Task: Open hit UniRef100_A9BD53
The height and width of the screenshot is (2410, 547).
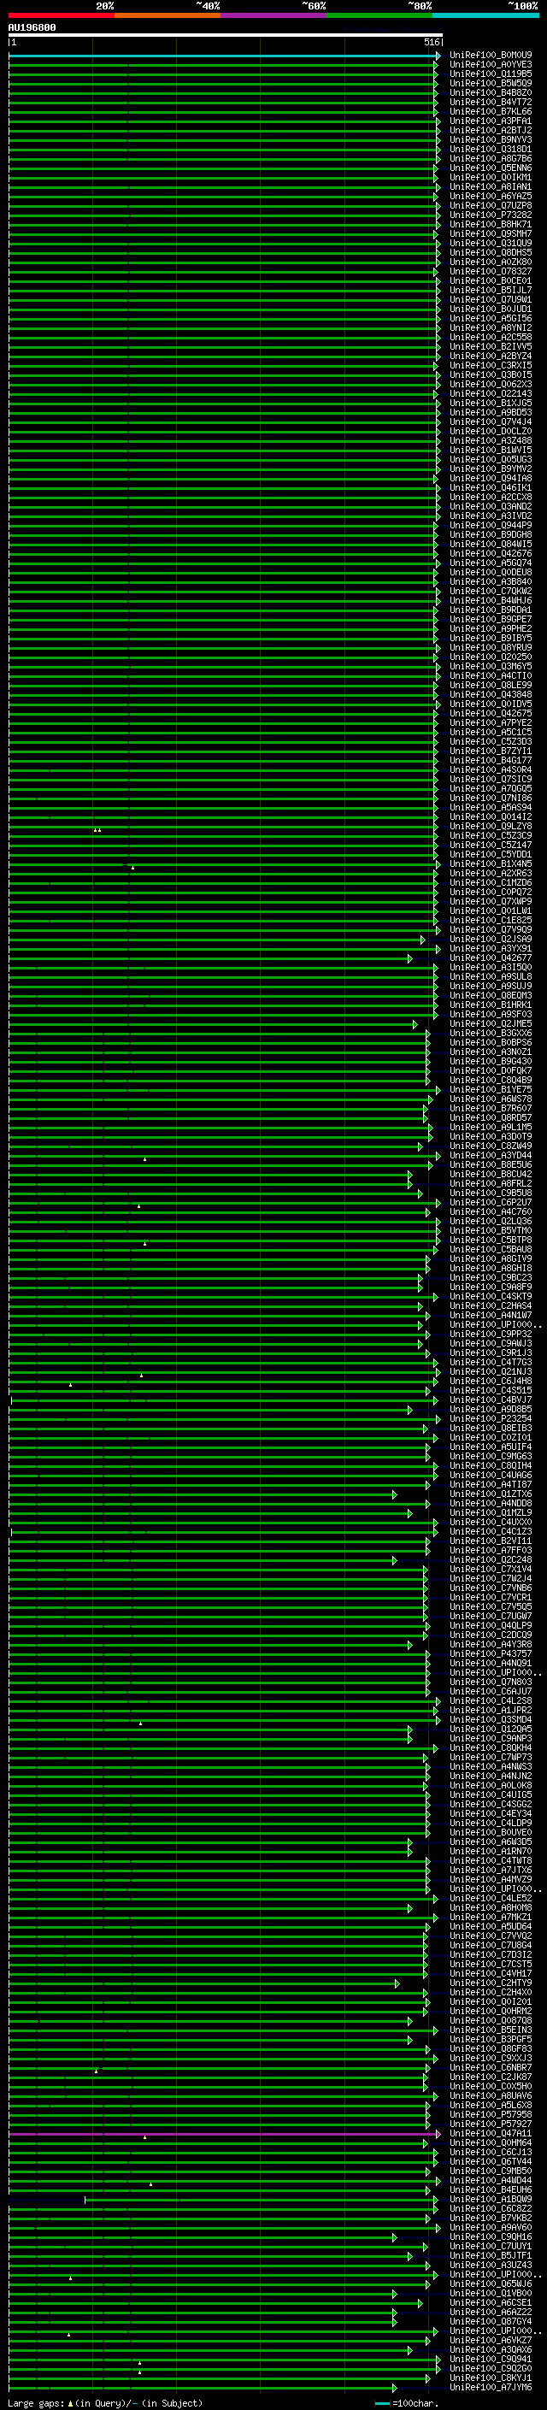Action: 491,413
